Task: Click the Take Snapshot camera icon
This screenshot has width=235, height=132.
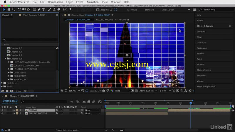Action: coord(104,91)
